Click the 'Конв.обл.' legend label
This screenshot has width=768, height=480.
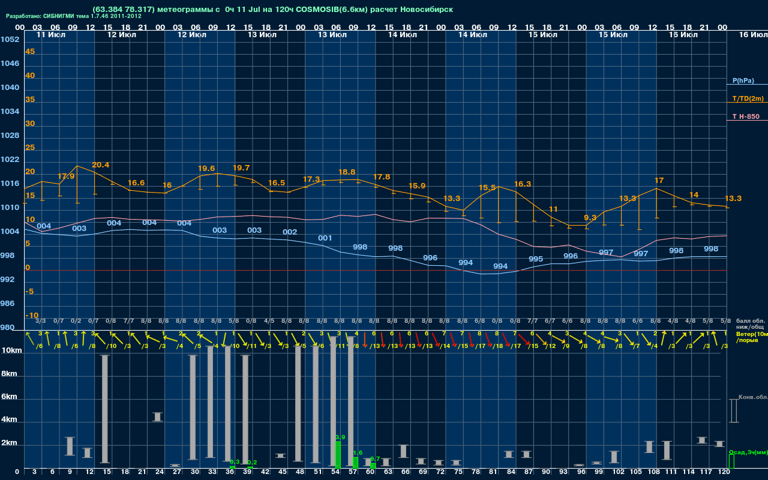tap(752, 397)
